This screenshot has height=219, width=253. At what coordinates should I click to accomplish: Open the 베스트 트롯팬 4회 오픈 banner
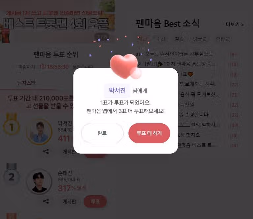57,21
